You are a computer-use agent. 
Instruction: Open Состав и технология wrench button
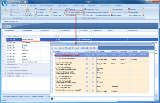(x=74, y=12)
